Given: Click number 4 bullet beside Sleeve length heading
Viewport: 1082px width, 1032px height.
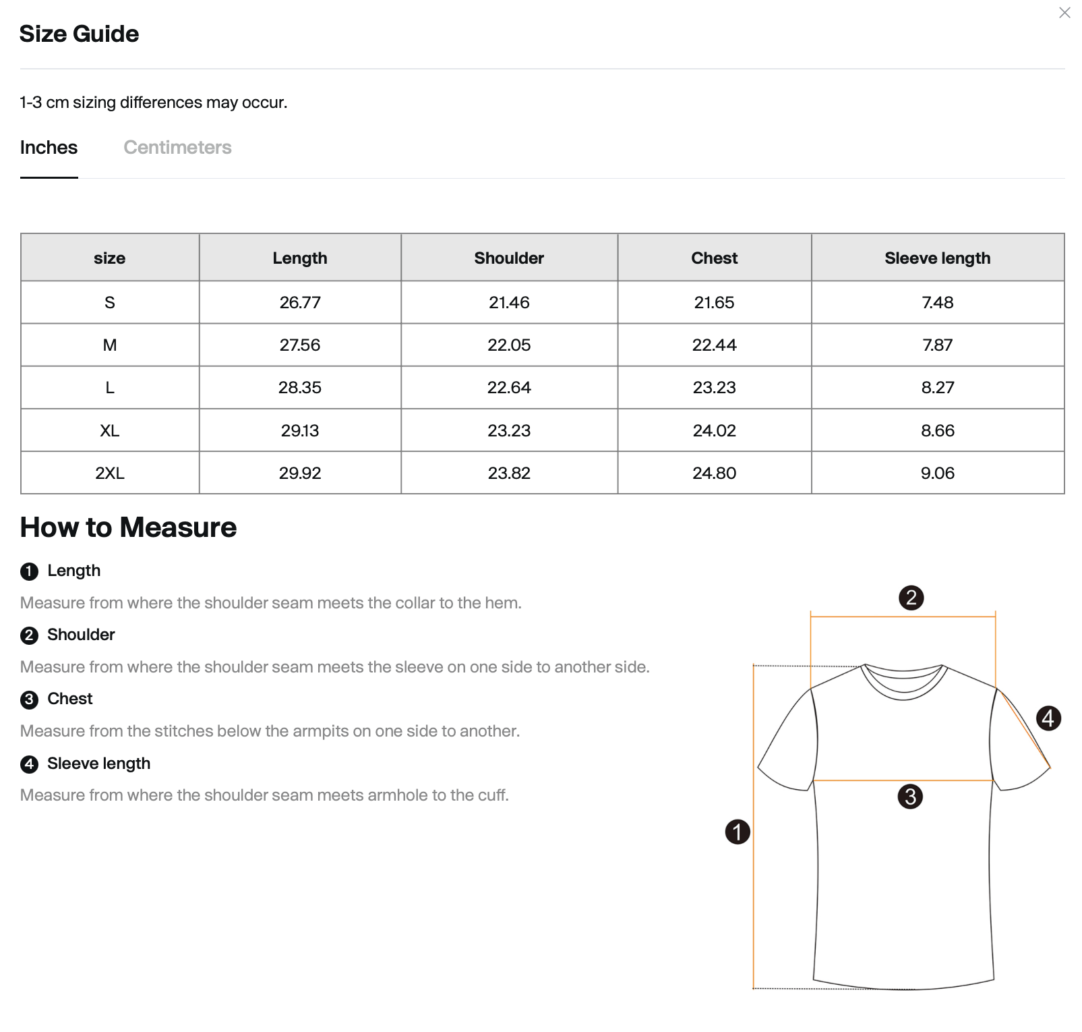Looking at the screenshot, I should (29, 764).
